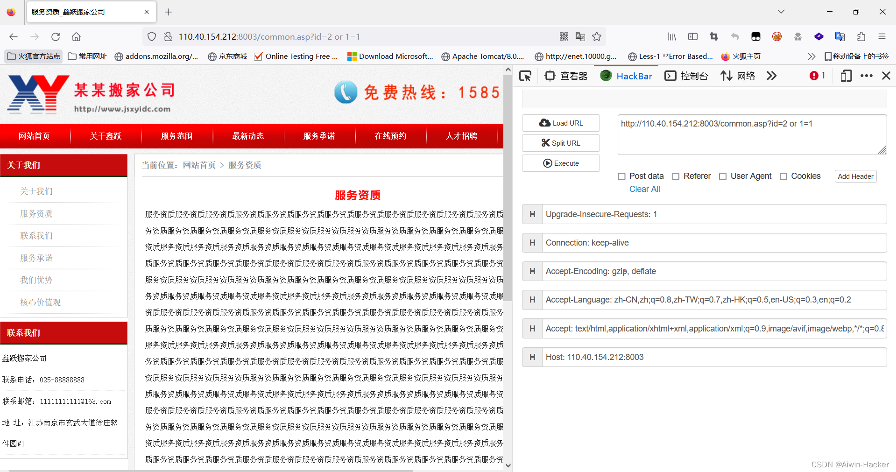Screen dimensions: 896x472
Task: Click the HackBar URL text area
Action: (752, 134)
